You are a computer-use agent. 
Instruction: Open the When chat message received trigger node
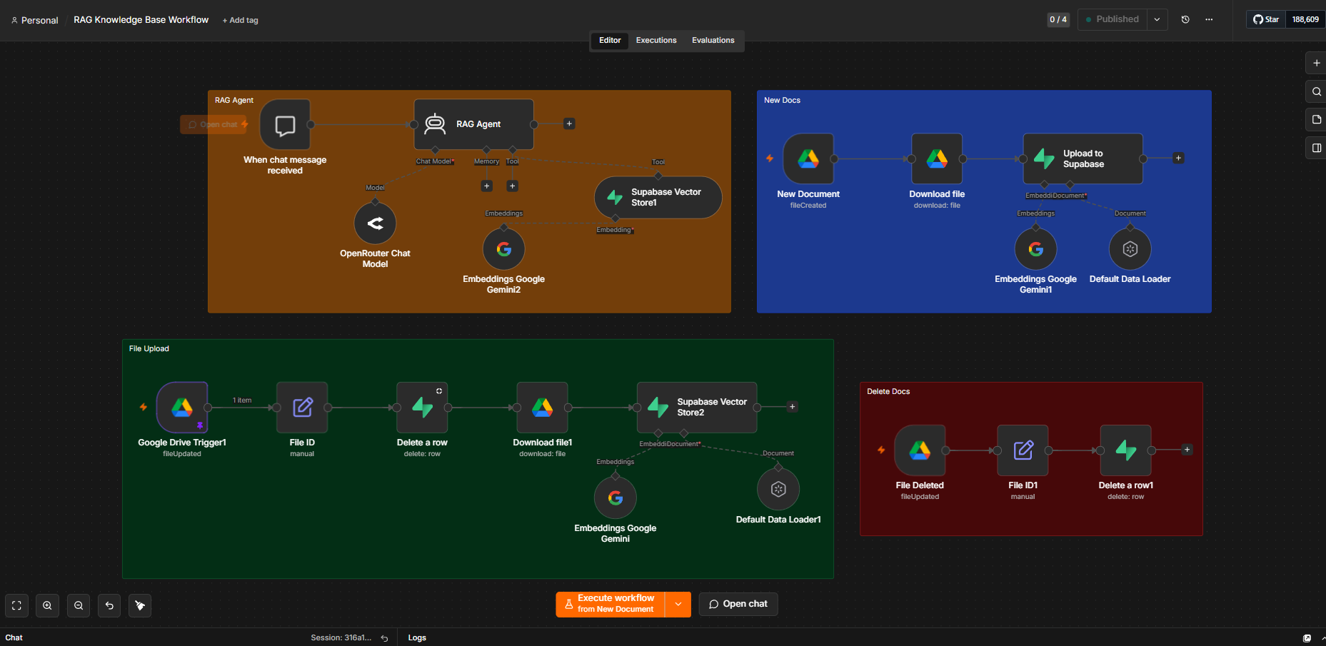point(285,125)
